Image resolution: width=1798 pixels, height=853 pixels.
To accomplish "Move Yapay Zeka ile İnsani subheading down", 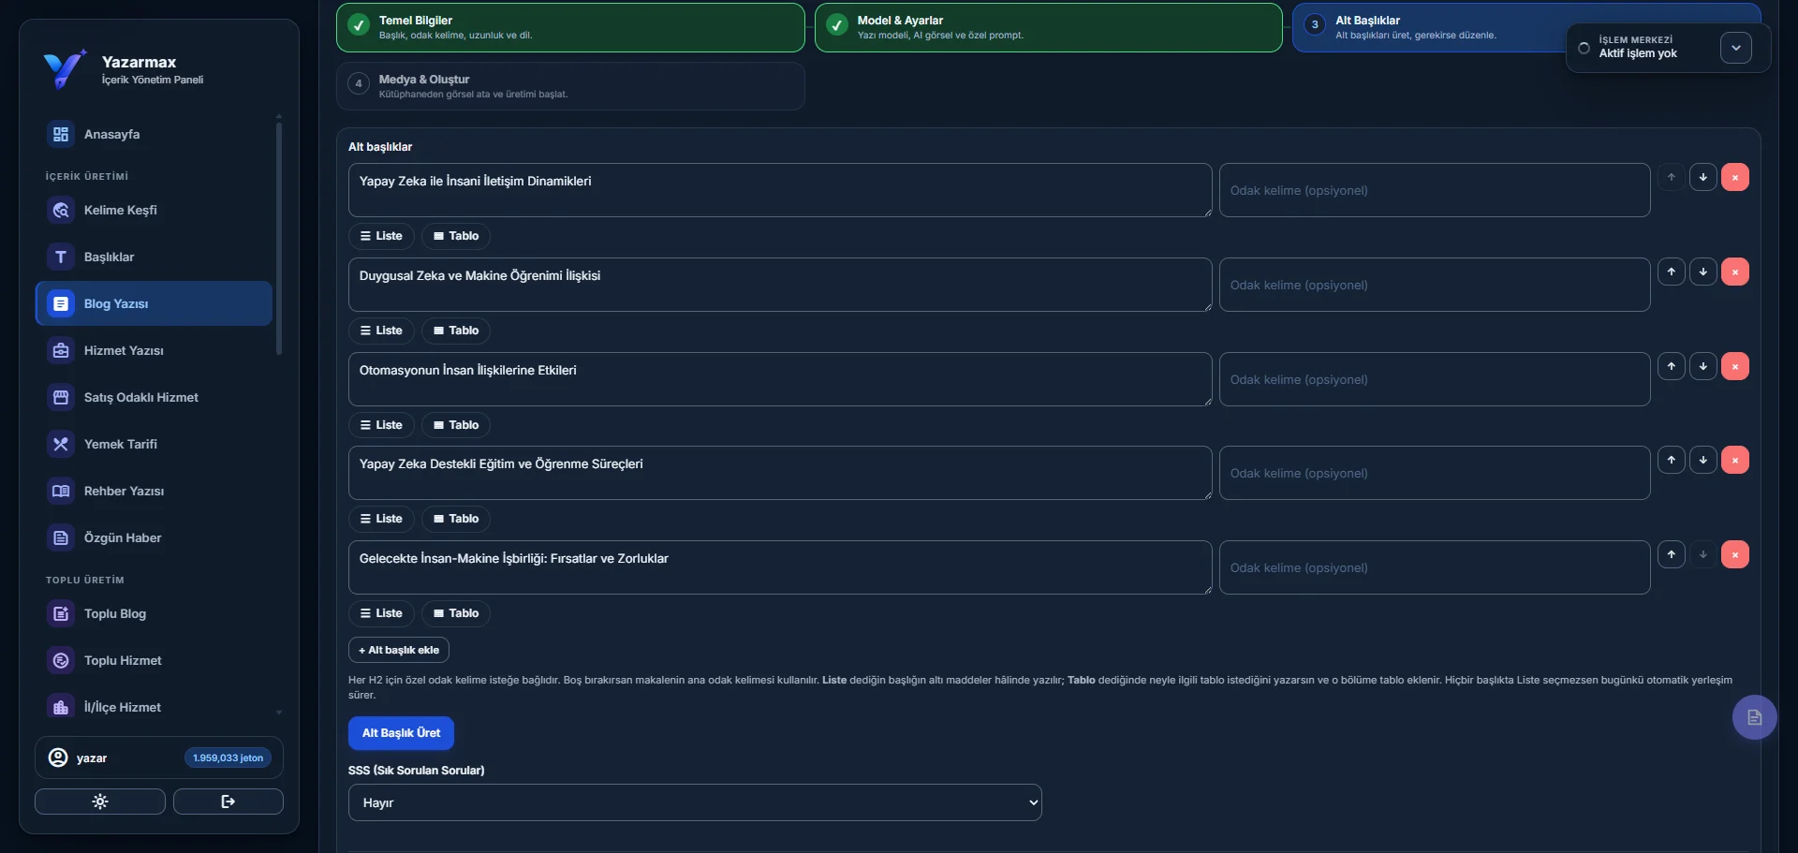I will point(1702,177).
